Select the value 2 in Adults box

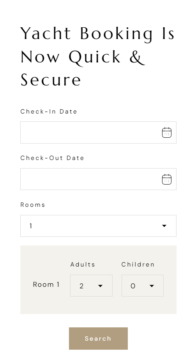click(81, 286)
